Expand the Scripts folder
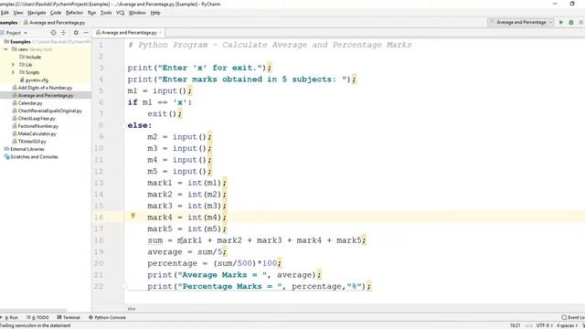Viewport: 585px width, 329px height. (x=13, y=72)
